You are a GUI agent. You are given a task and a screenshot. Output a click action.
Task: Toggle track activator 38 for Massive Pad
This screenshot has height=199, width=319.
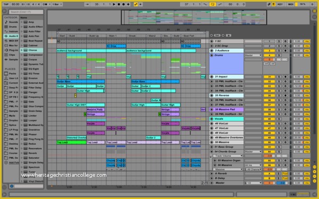(270, 109)
